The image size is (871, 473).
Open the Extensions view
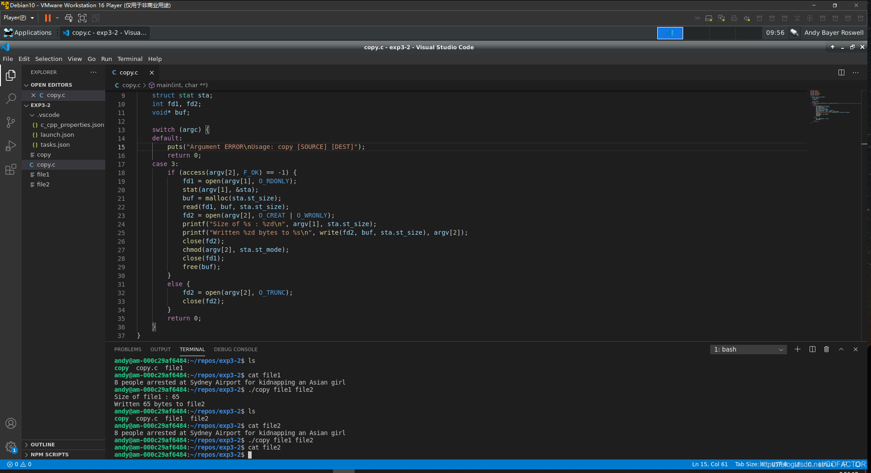click(11, 170)
